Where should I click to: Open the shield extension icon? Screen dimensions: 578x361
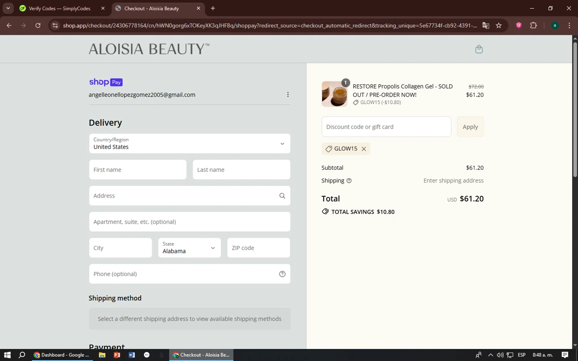[x=519, y=25]
